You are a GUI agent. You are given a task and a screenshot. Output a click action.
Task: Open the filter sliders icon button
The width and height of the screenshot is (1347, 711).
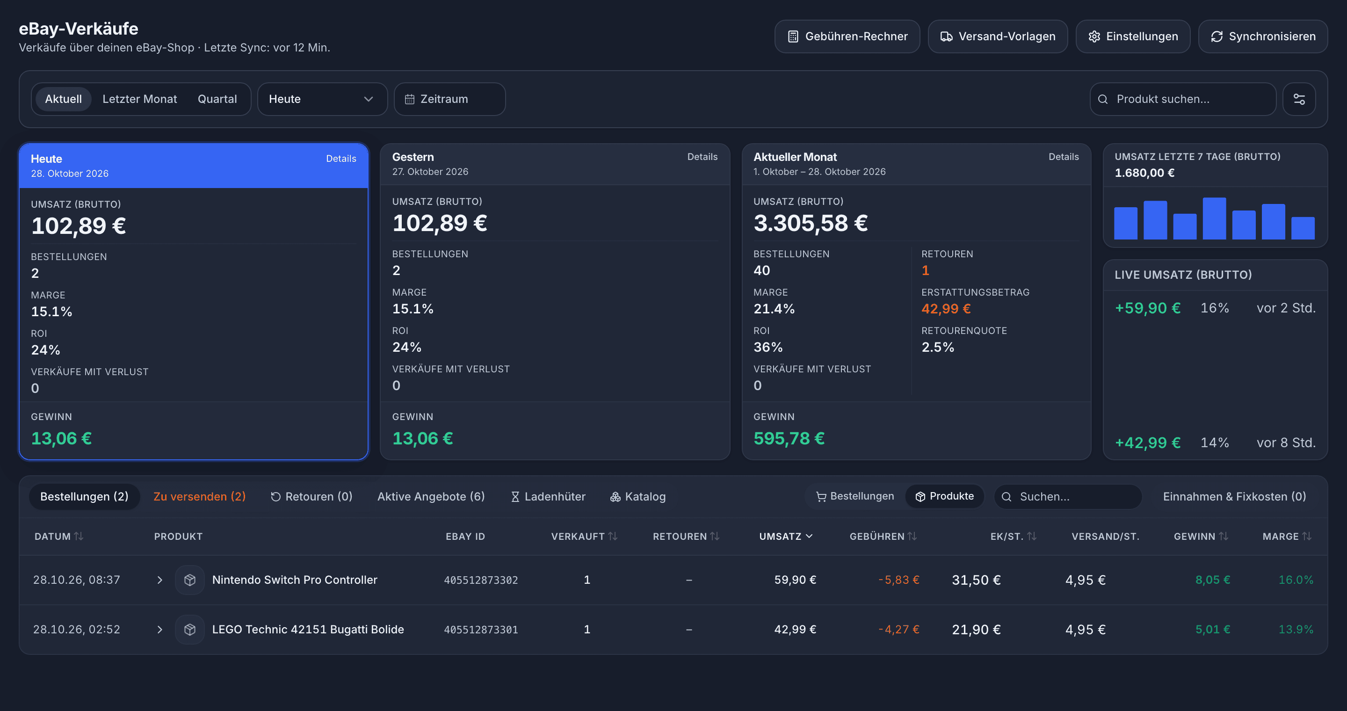1299,99
